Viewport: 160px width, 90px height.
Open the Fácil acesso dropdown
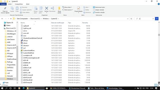coord(67,10)
